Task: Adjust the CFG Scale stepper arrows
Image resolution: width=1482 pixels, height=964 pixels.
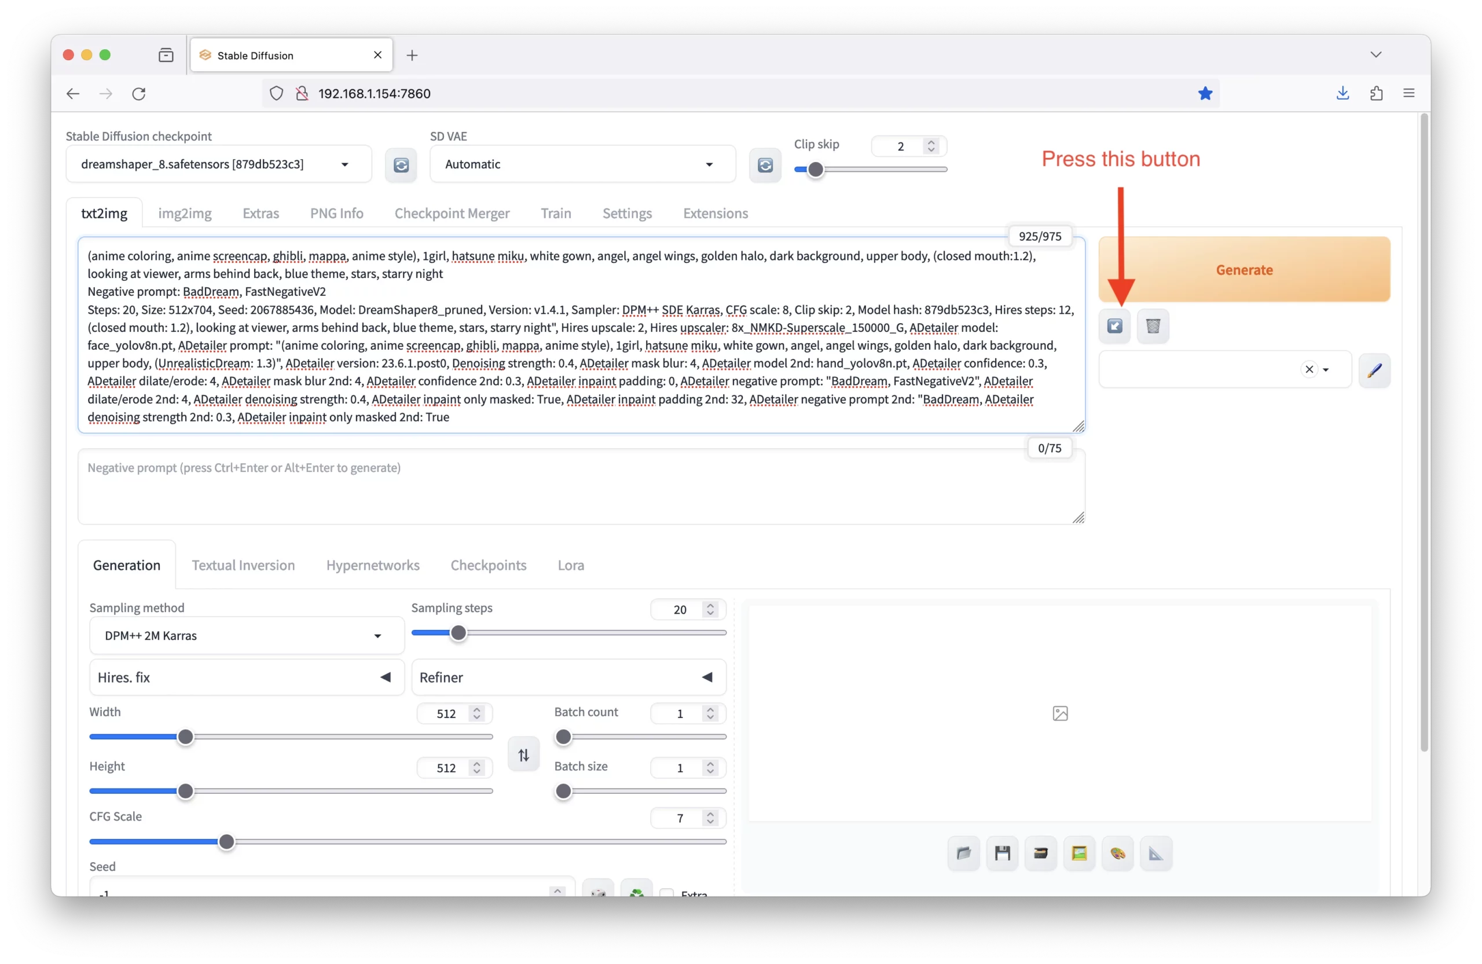Action: 710,818
